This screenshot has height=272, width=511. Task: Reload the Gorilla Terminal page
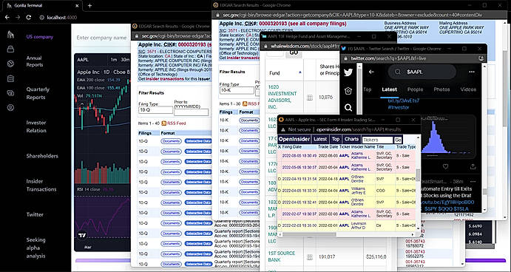pyautogui.click(x=29, y=17)
